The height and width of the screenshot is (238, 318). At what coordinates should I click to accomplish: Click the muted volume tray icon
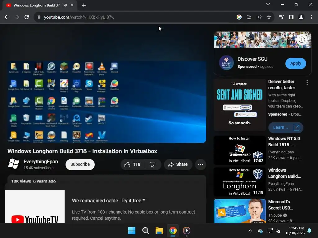tap(278, 231)
